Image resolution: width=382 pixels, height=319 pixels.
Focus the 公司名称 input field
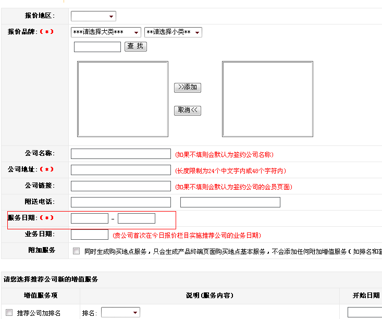pos(121,154)
